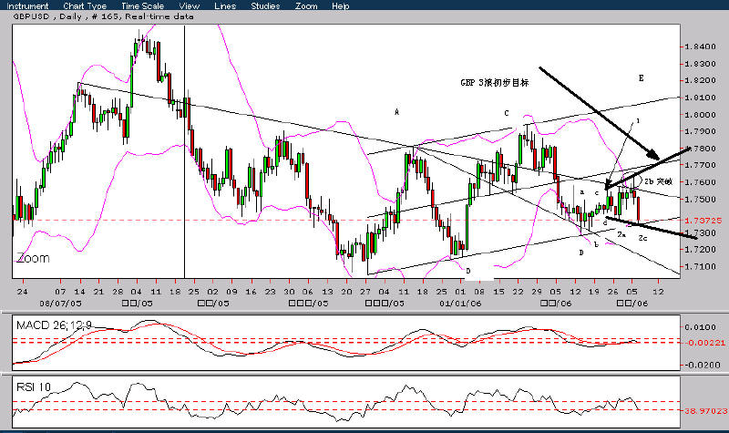Click the GBPUSD Daily chart title text
This screenshot has height=433, width=729.
click(103, 16)
